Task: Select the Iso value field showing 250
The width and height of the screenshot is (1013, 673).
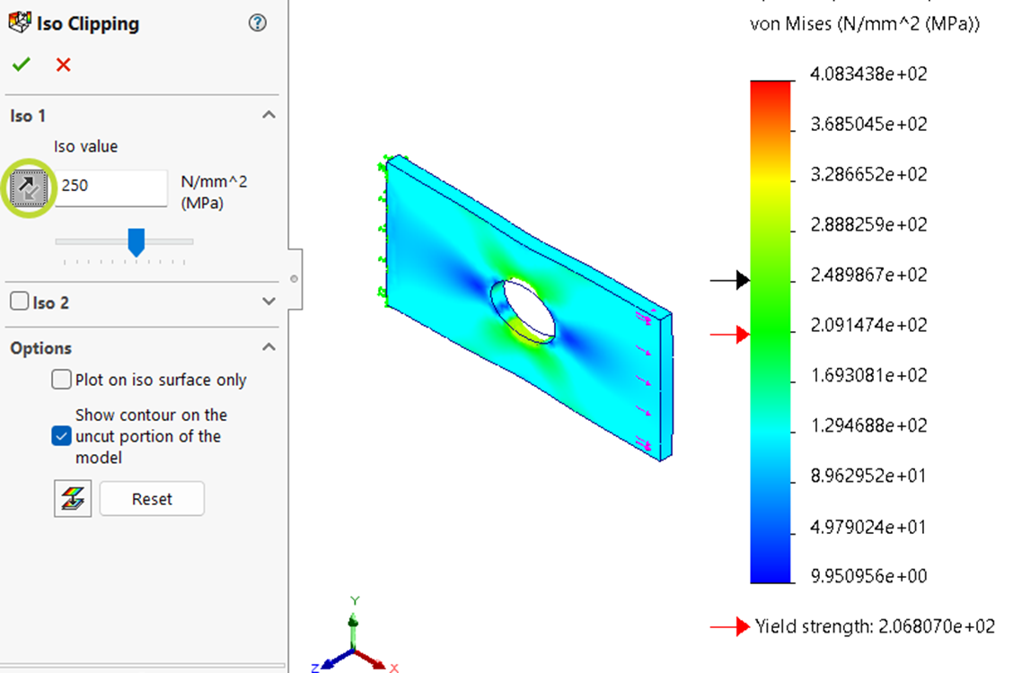Action: [110, 188]
